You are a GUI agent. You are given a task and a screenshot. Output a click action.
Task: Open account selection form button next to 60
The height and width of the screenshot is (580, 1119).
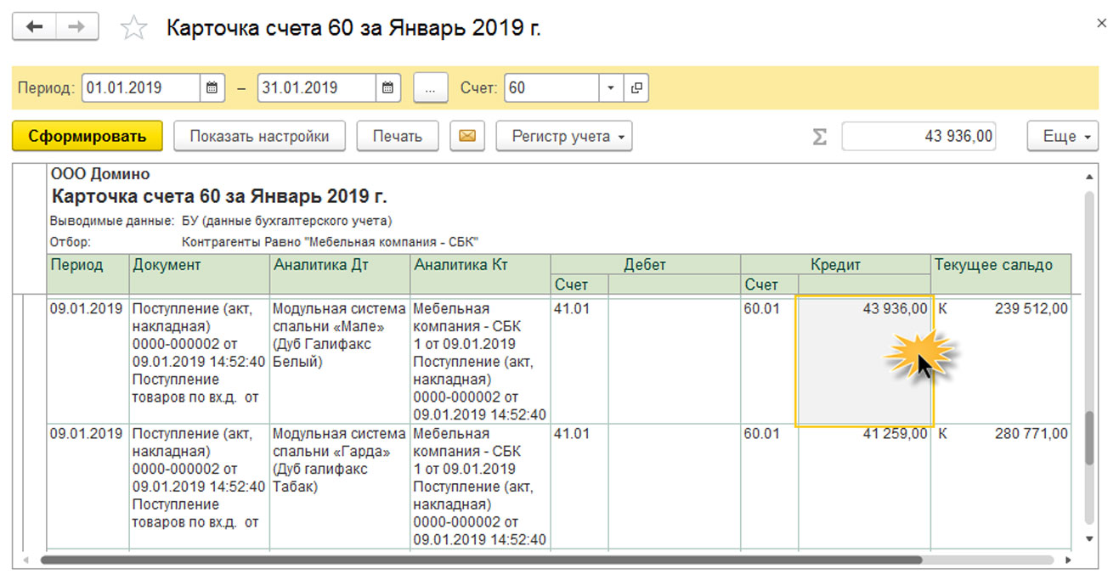click(x=636, y=87)
